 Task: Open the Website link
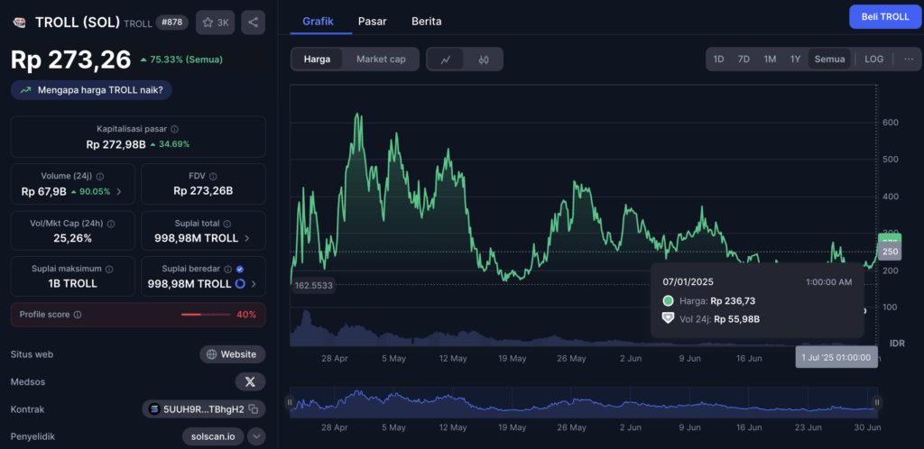pos(233,354)
